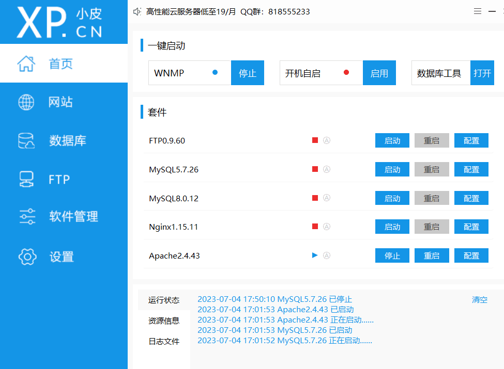Screen dimensions: 504x369
Task: Start MySQL5.7.26 with 启动 button
Action: 392,169
